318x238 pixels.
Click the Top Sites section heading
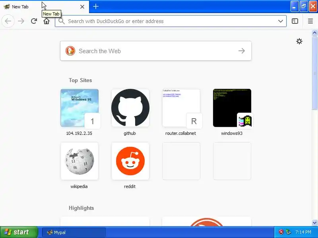[x=80, y=81]
